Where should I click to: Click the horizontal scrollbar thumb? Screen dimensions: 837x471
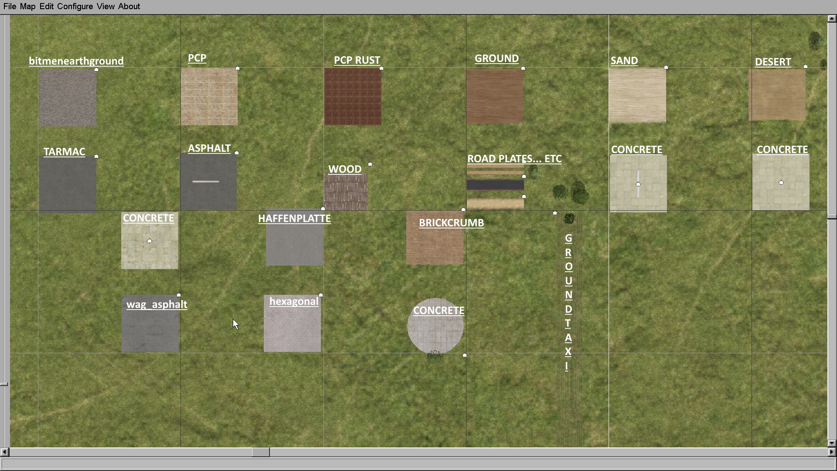coord(260,452)
